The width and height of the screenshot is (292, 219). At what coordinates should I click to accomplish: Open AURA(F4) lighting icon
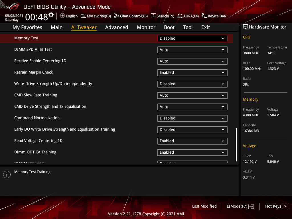point(180,16)
